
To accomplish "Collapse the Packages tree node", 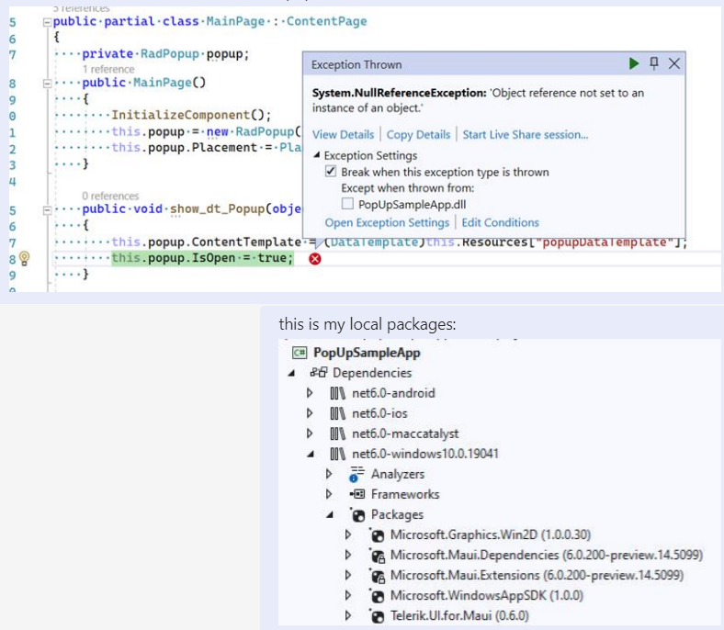I will point(329,514).
